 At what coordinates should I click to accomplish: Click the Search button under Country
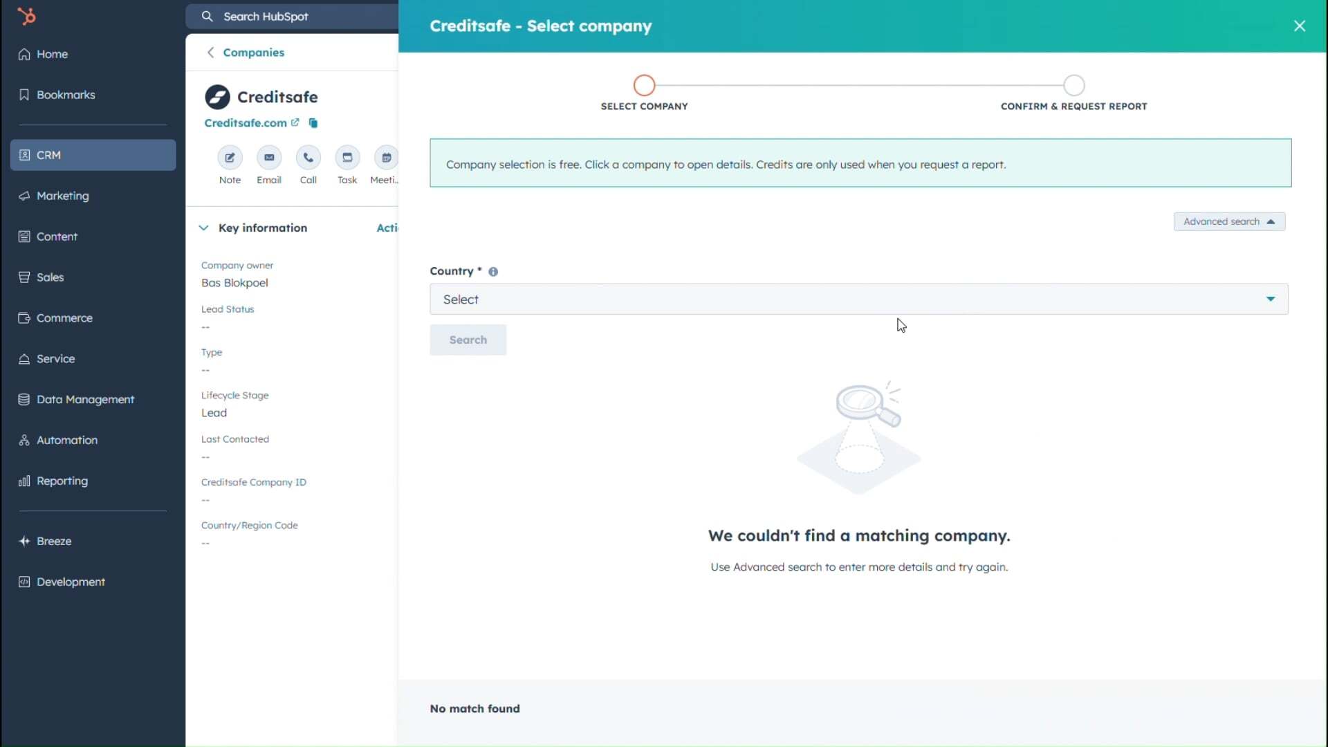468,340
